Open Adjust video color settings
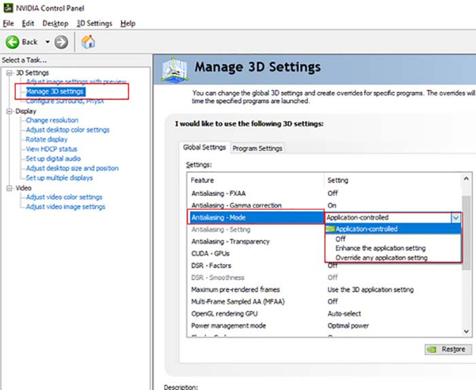The image size is (476, 390). click(64, 197)
